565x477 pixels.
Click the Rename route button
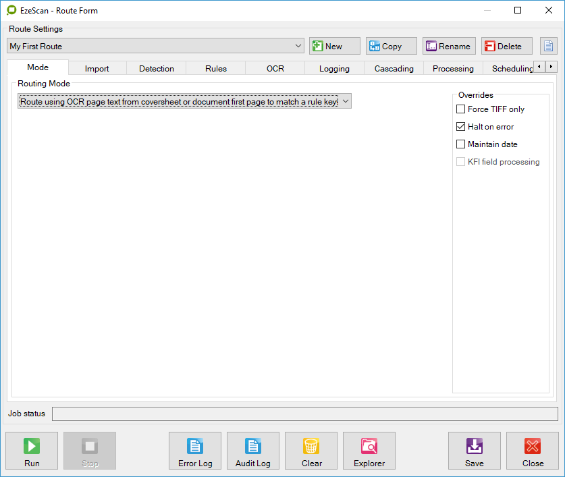click(x=449, y=47)
